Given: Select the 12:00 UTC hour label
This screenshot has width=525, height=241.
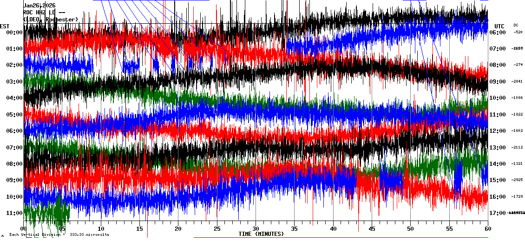Looking at the screenshot, I should 500,131.
